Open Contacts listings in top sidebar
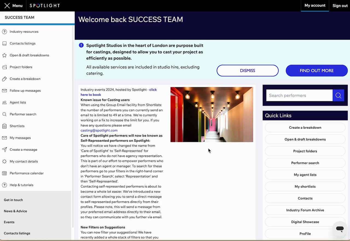This screenshot has width=350, height=241. [x=22, y=43]
